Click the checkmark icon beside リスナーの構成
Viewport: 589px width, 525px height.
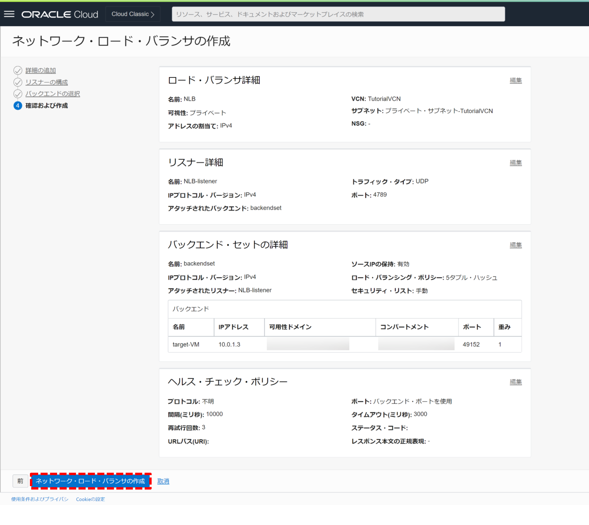pos(18,82)
